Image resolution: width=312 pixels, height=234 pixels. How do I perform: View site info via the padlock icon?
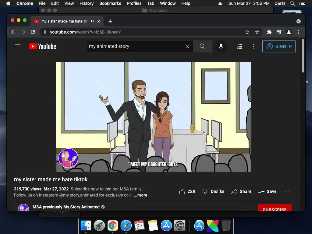45,32
